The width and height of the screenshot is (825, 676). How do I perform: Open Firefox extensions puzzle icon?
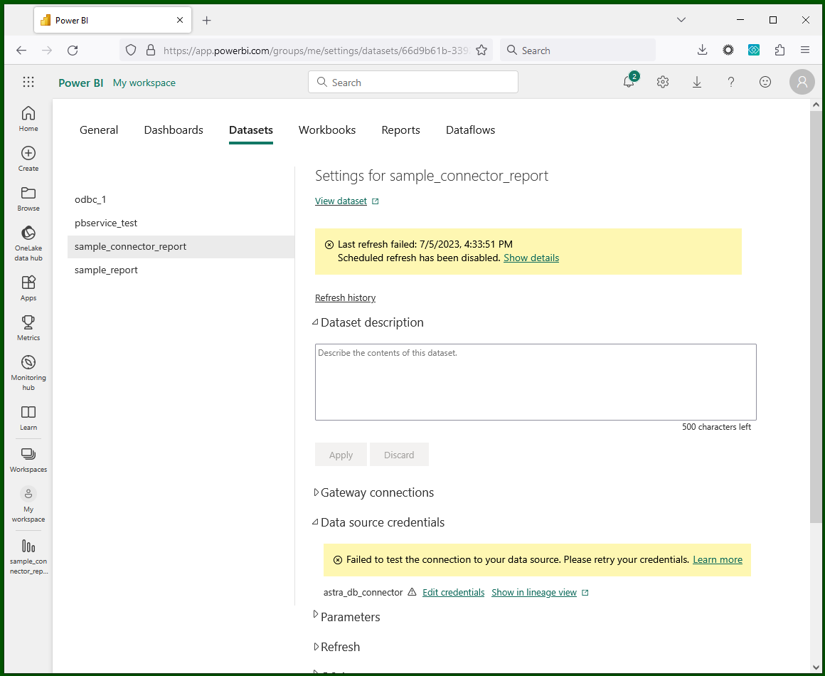779,51
